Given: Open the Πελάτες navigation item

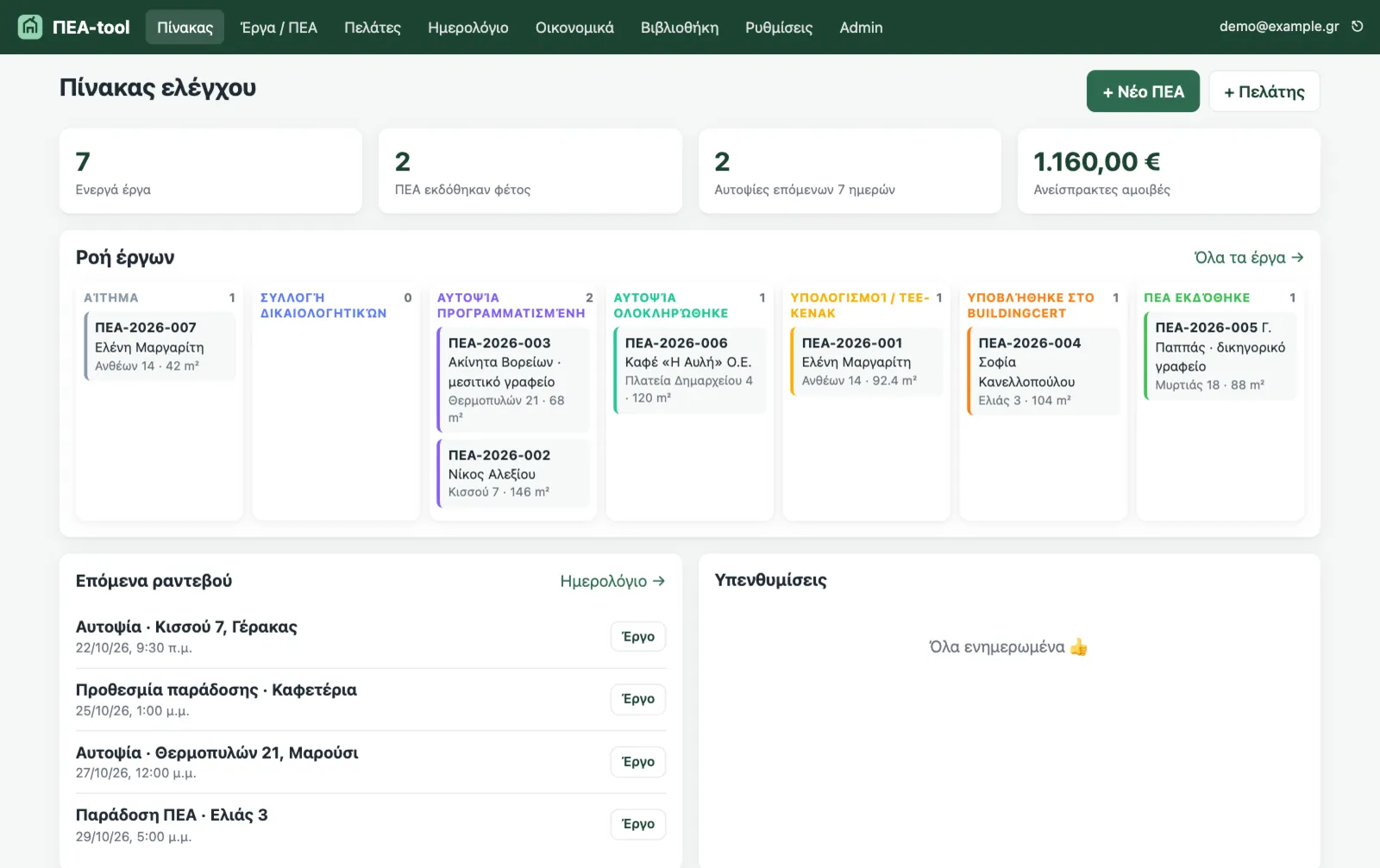Looking at the screenshot, I should pyautogui.click(x=373, y=28).
